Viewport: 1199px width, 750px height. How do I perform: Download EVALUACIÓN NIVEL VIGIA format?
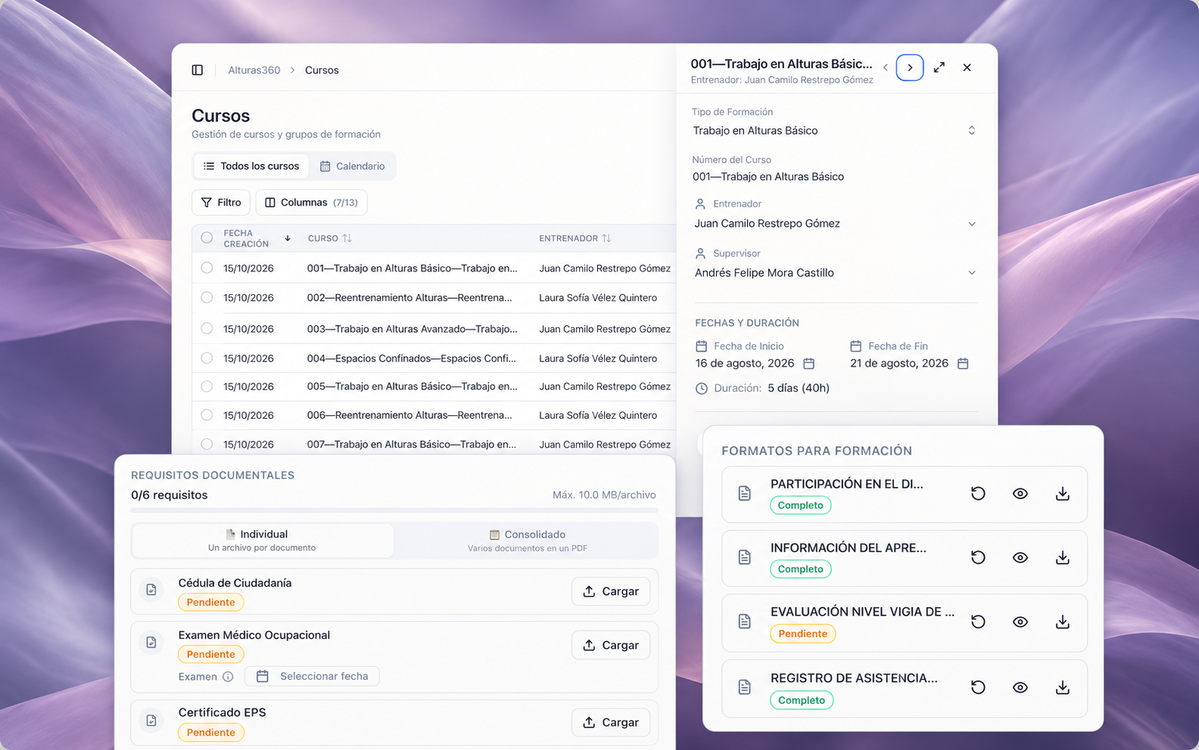coord(1062,621)
